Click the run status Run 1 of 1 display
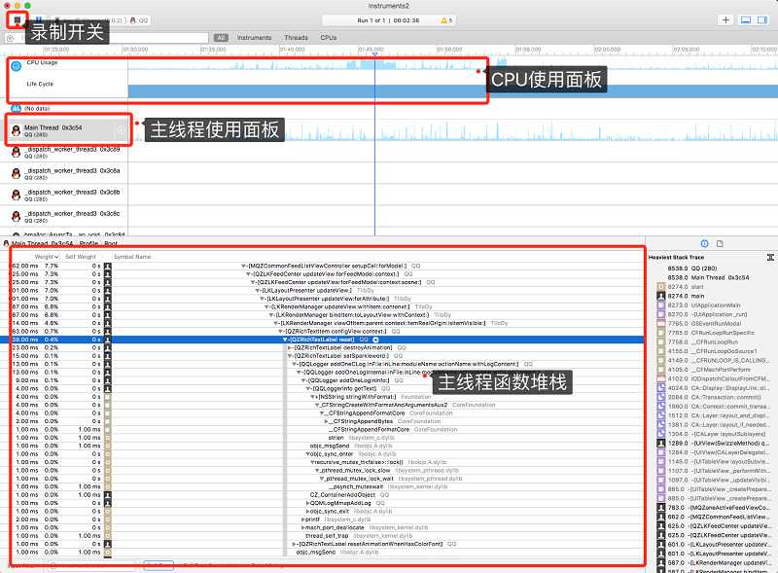 tap(388, 20)
